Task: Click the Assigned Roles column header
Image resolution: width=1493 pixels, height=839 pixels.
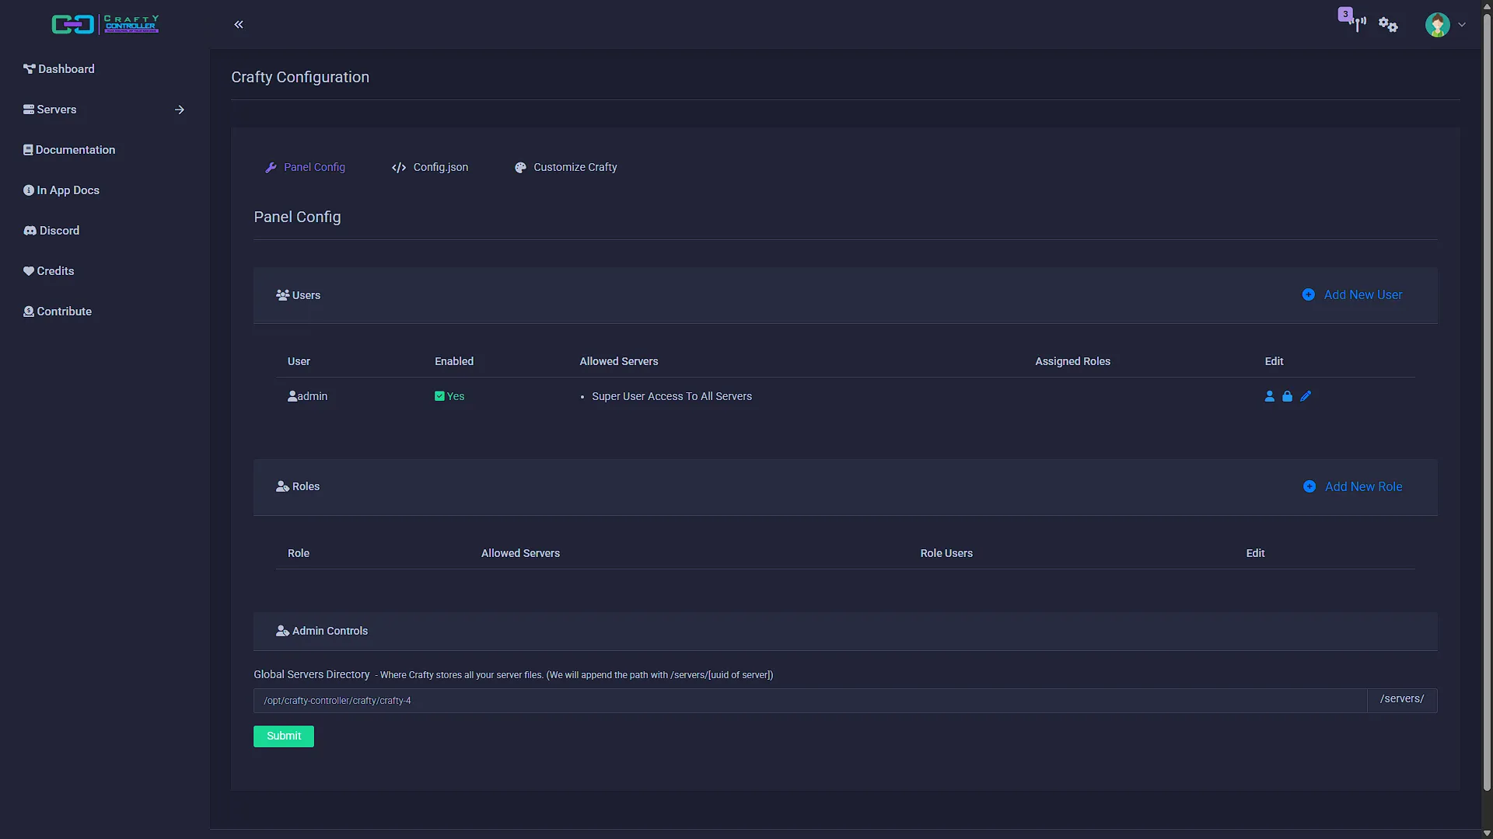Action: (x=1072, y=361)
